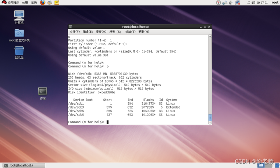Click the /dev/sdb5 partition row text
This screenshot has width=280, height=168.
click(122, 111)
